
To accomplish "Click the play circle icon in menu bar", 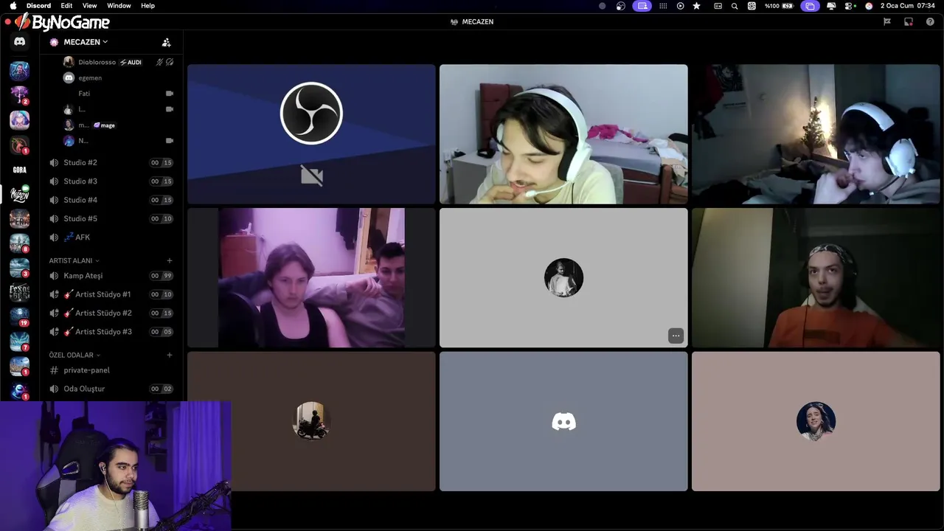I will coord(680,6).
